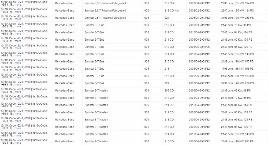Click 'Mercedes-Benz' in the 318 CDI 4x4 row
268x145 pixels.
pyautogui.click(x=64, y=11)
